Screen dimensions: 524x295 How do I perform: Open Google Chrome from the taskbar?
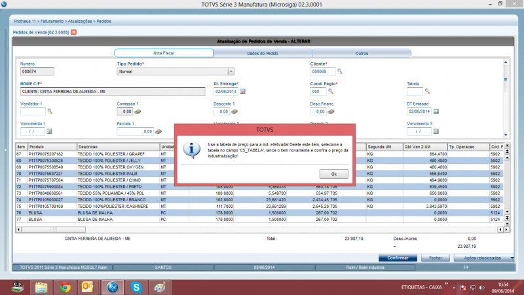pyautogui.click(x=65, y=287)
